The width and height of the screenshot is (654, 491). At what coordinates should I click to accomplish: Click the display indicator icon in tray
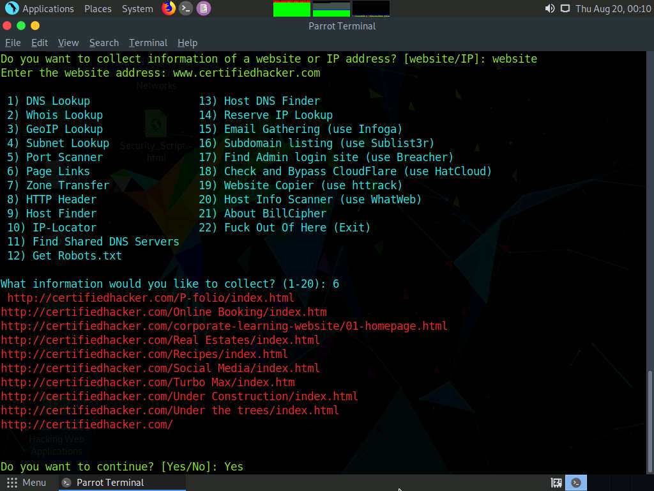[x=565, y=8]
